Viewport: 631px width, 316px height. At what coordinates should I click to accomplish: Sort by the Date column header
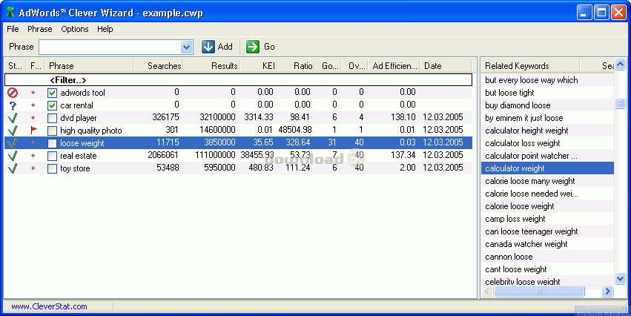coord(446,65)
